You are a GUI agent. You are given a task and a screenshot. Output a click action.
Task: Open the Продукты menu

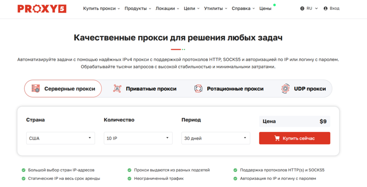point(138,8)
